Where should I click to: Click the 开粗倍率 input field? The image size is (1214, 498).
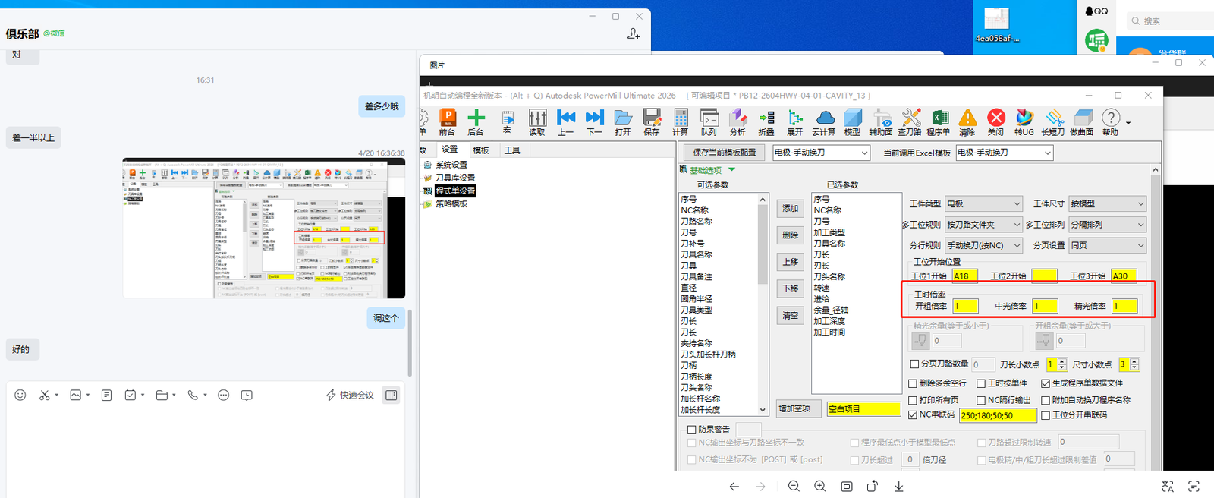point(965,306)
